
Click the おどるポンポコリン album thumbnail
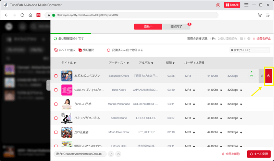pyautogui.click(x=67, y=76)
